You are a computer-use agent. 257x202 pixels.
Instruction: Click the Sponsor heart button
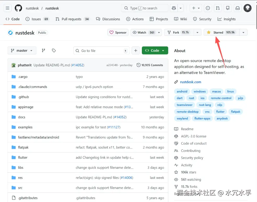118,33
